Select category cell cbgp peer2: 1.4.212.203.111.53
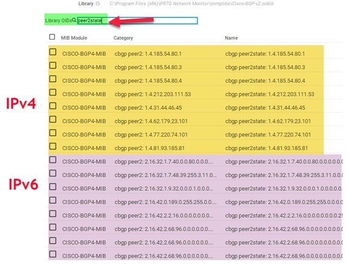The width and height of the screenshot is (349, 264). coord(153,94)
